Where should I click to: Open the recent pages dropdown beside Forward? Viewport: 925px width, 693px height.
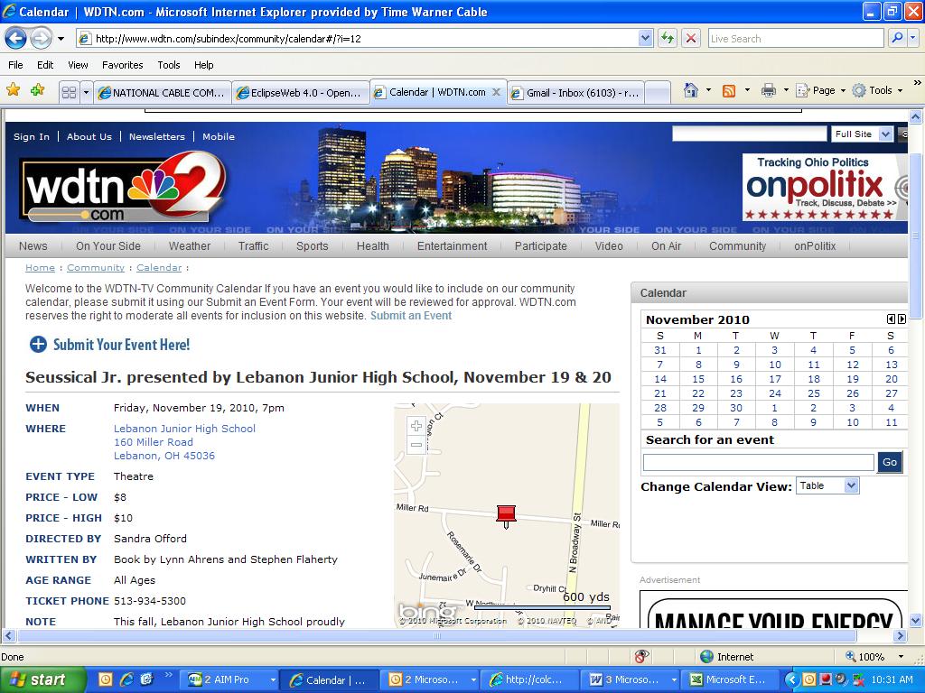61,39
